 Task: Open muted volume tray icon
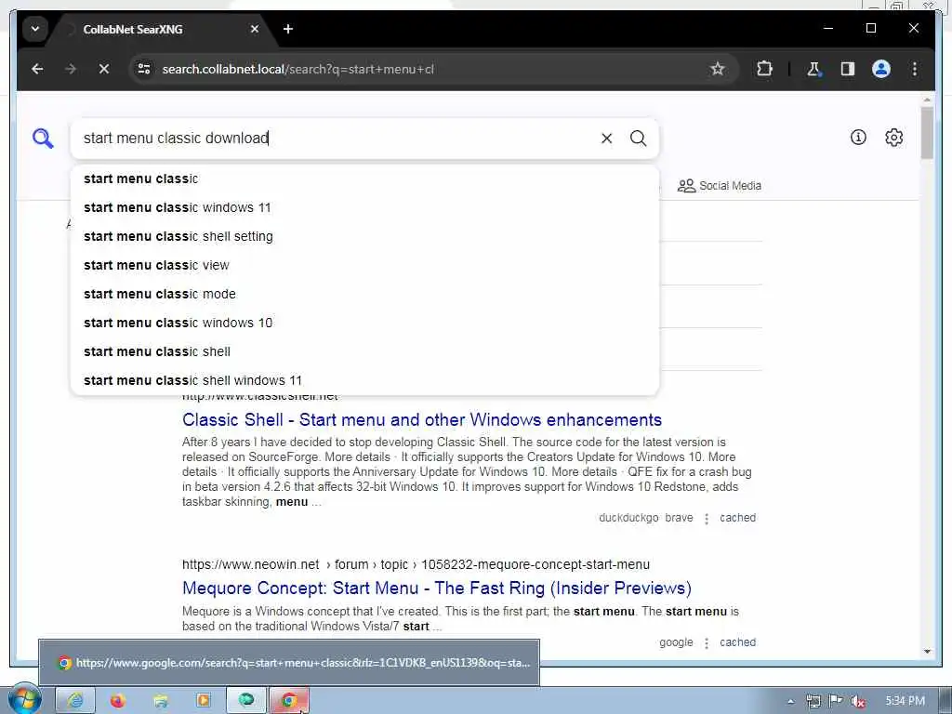858,701
